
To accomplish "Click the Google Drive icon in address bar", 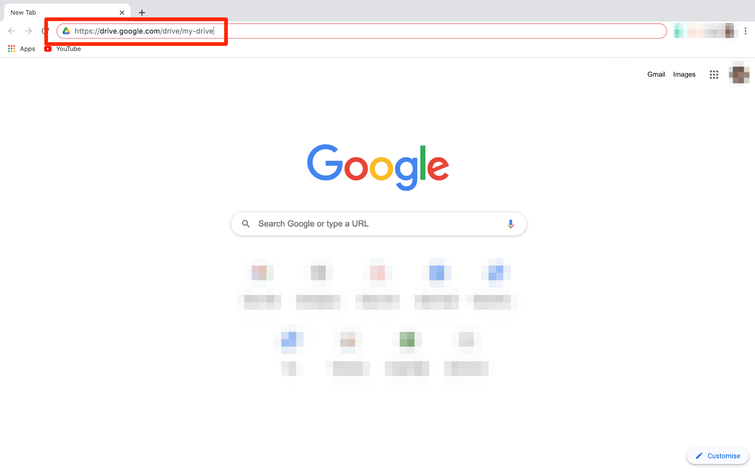I will [63, 31].
